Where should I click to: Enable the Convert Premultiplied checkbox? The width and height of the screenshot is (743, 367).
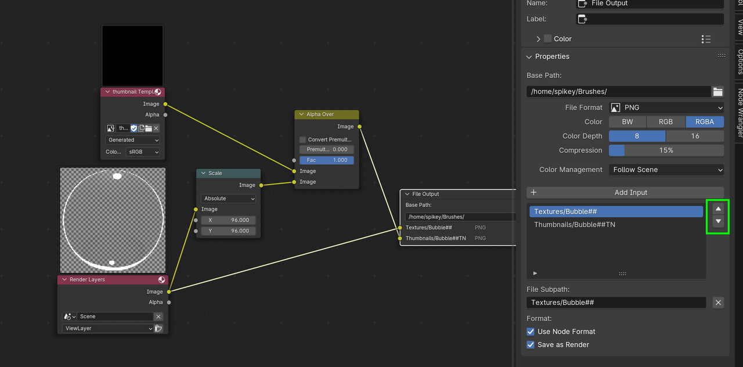(302, 140)
